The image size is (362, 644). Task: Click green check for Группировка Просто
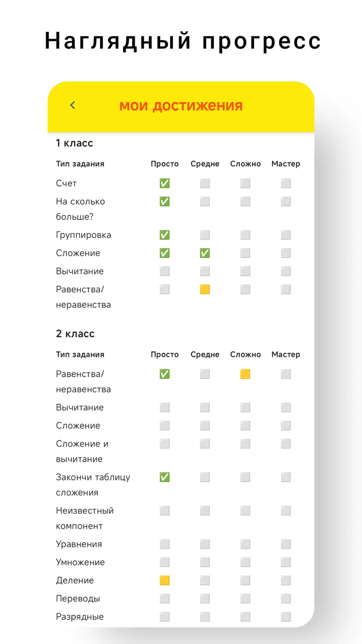tap(165, 235)
